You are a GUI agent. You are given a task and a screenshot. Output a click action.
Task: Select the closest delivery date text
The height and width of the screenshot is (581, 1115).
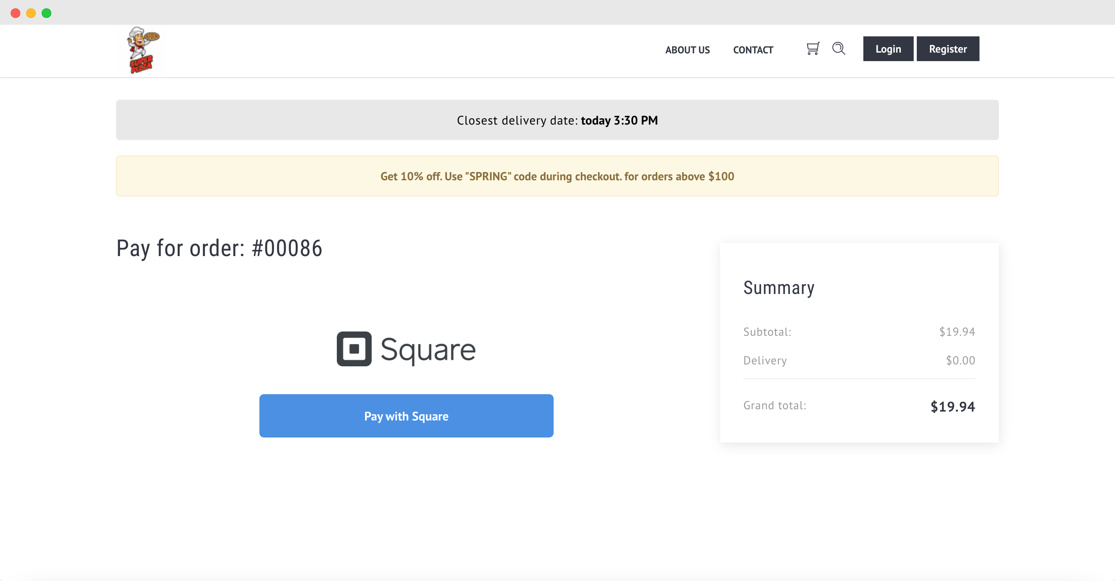click(x=557, y=120)
